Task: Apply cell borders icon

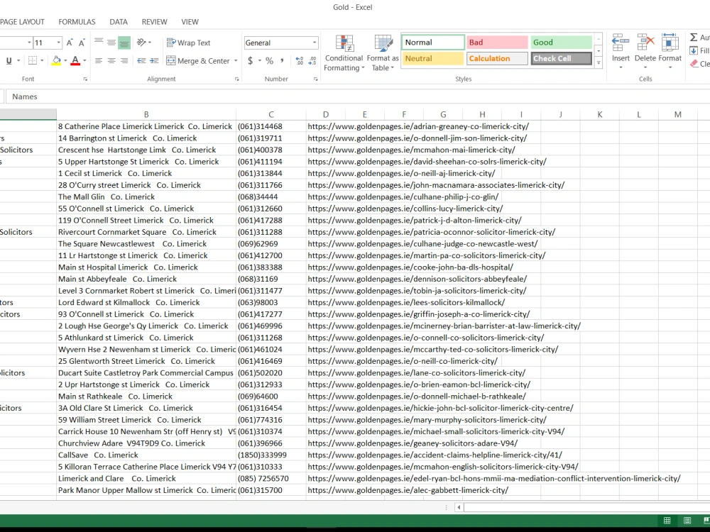Action: click(33, 60)
